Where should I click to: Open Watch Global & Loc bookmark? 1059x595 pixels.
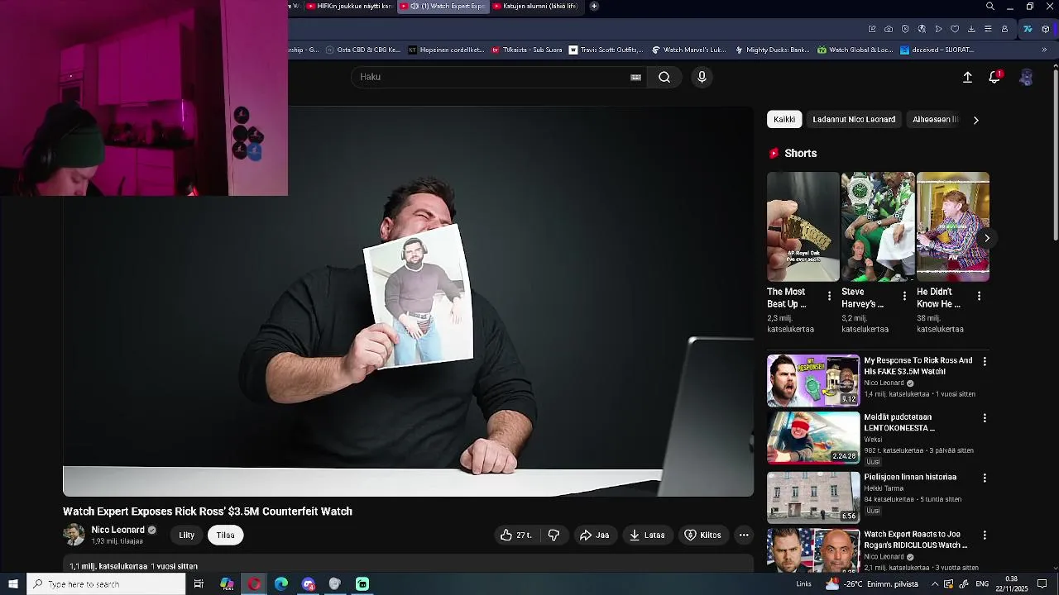click(855, 50)
